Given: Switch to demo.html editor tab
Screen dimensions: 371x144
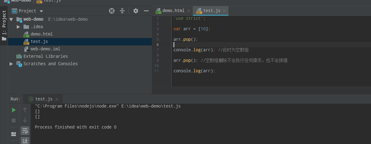Looking at the screenshot, I should (x=173, y=11).
